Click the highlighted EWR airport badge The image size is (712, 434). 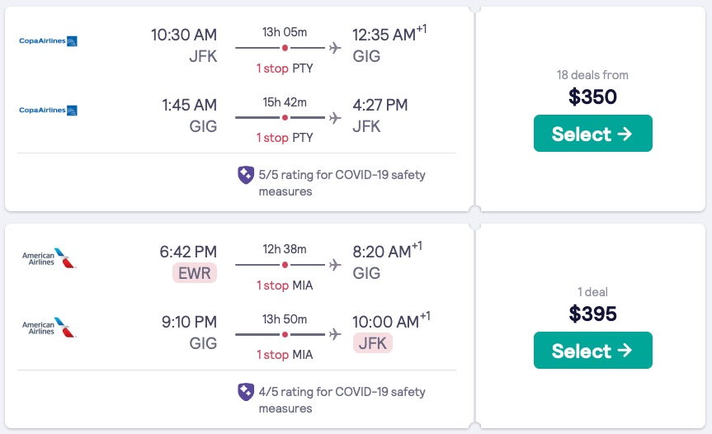point(195,273)
